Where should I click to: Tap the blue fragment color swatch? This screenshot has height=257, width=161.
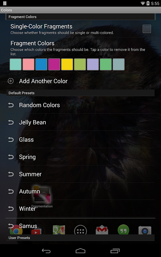tap(41, 65)
